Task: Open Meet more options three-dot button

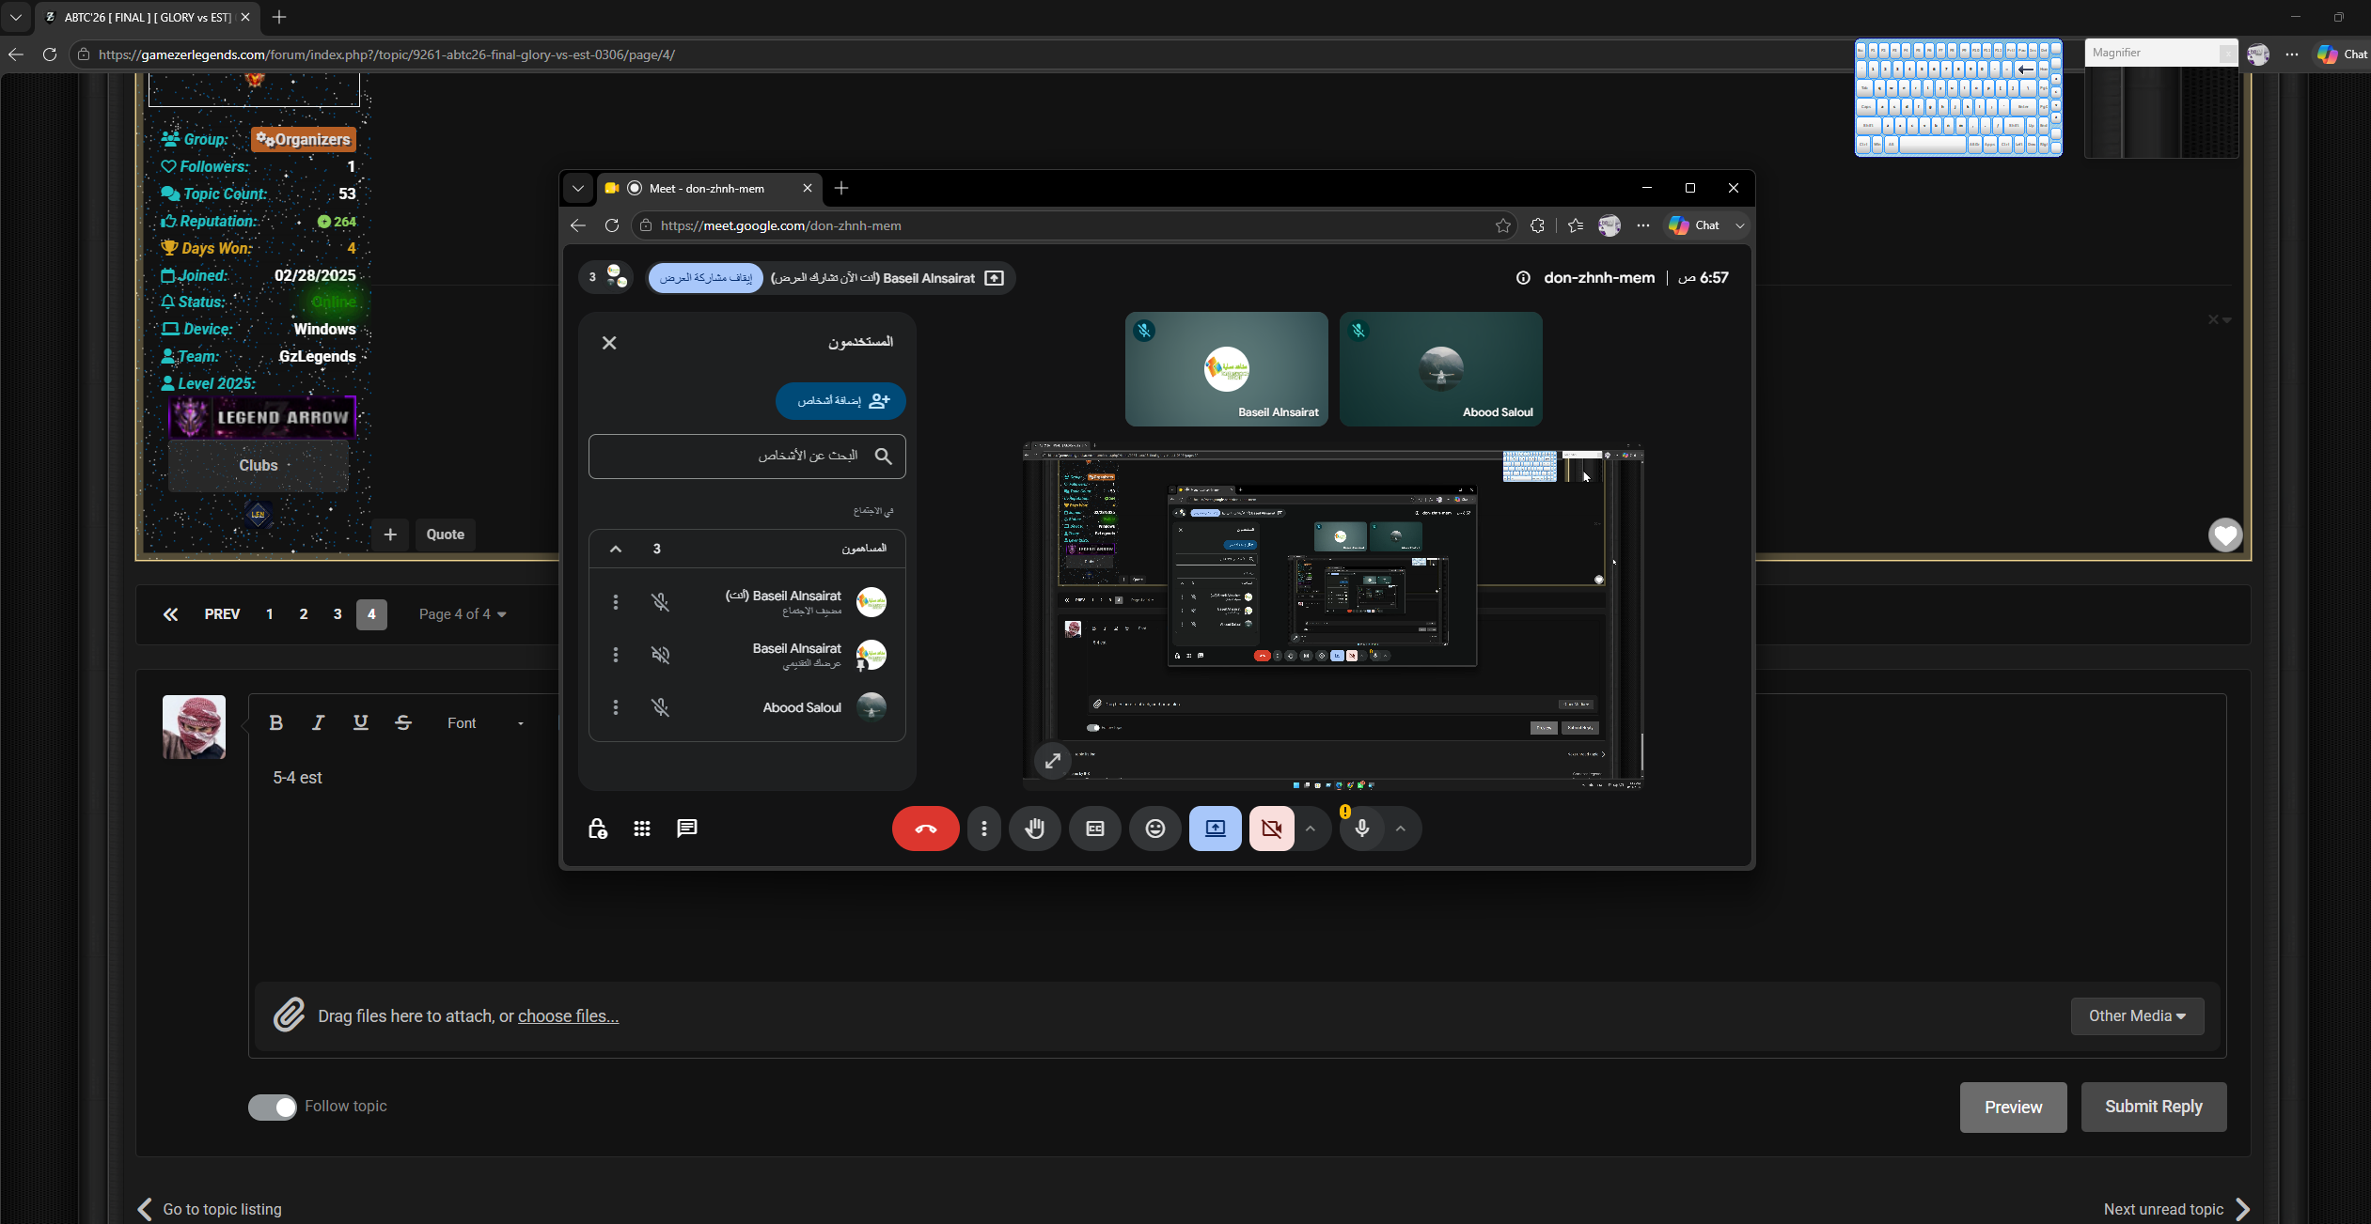Action: (983, 829)
